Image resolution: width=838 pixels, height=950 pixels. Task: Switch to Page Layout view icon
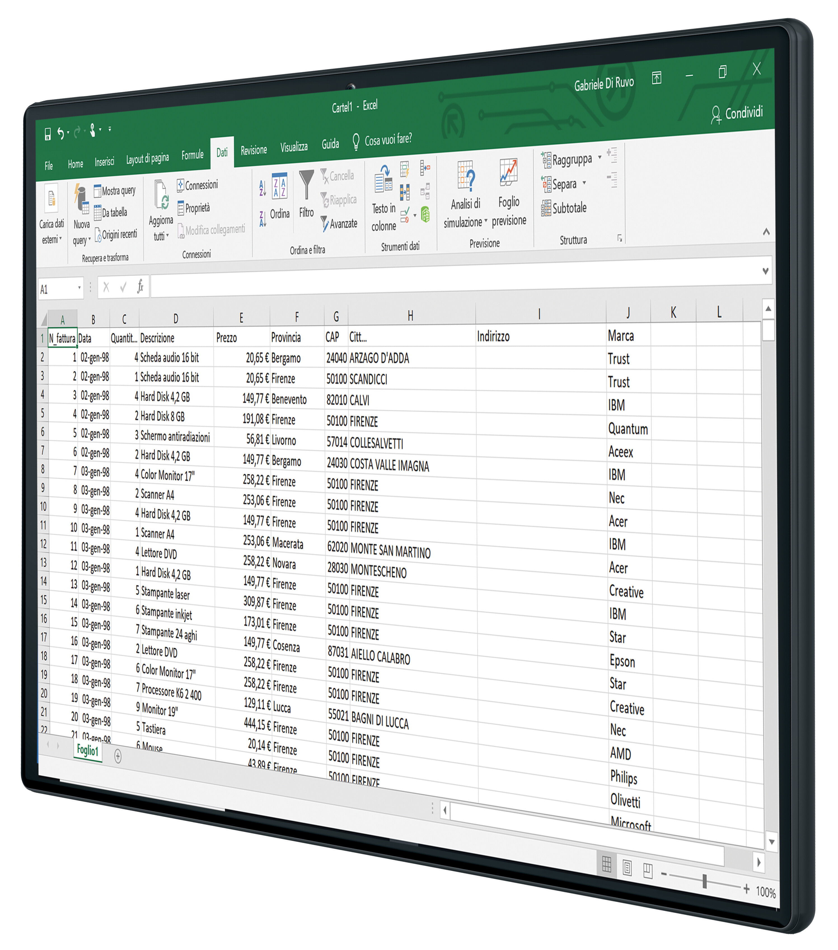[x=627, y=867]
